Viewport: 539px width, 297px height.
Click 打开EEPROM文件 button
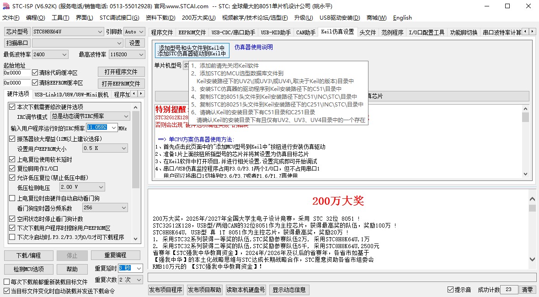coord(121,84)
